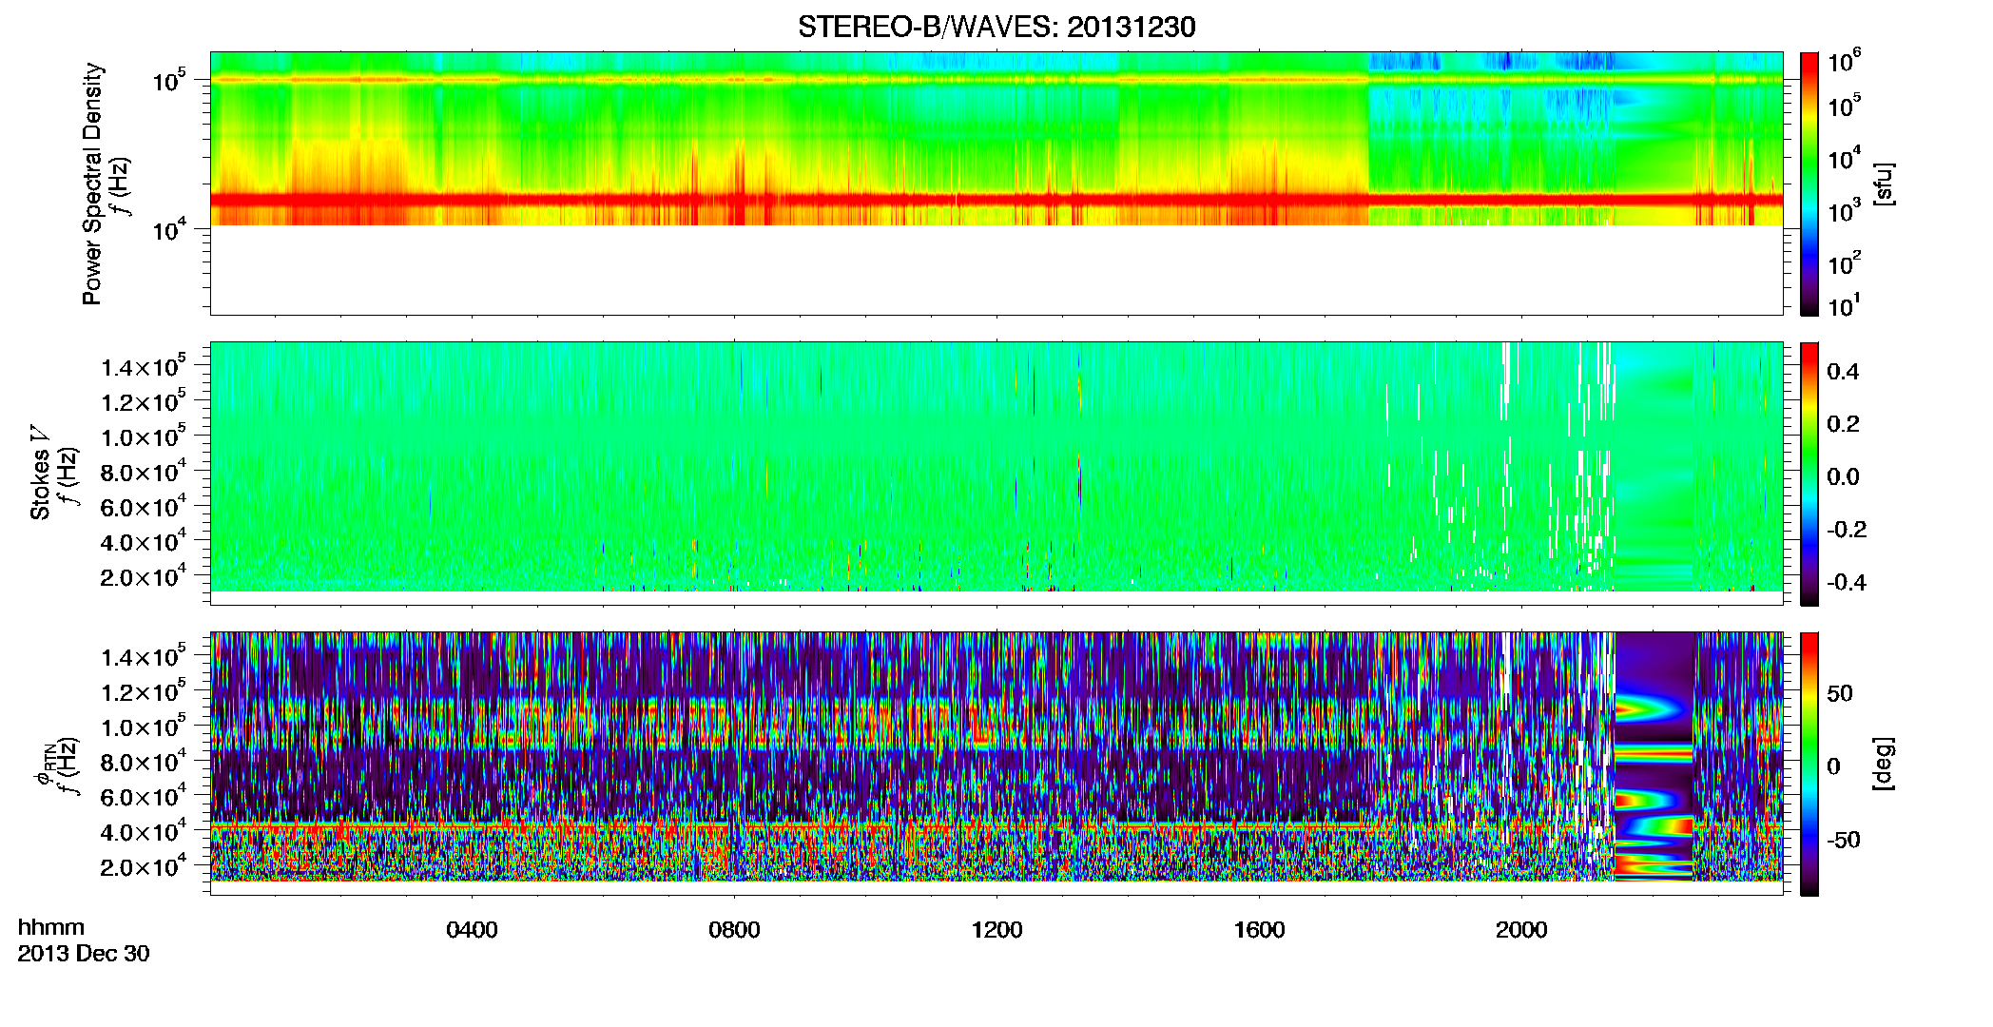Click the 1200 time tick label

point(996,930)
